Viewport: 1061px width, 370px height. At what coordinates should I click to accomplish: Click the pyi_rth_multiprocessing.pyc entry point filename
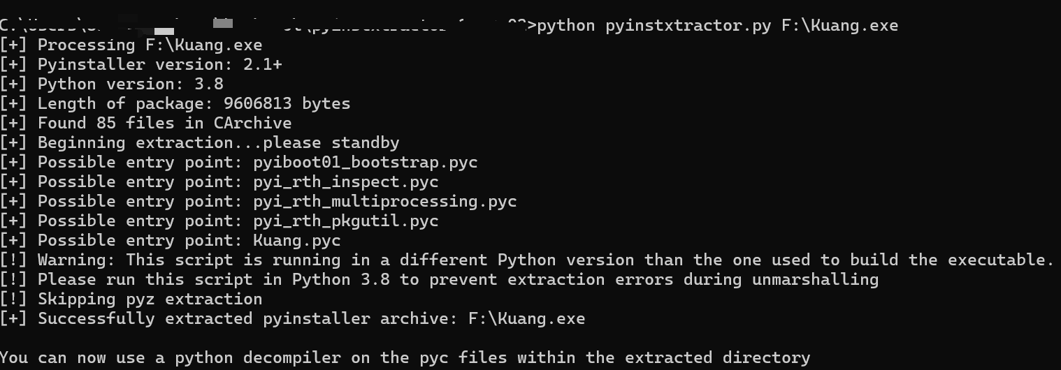click(x=385, y=202)
